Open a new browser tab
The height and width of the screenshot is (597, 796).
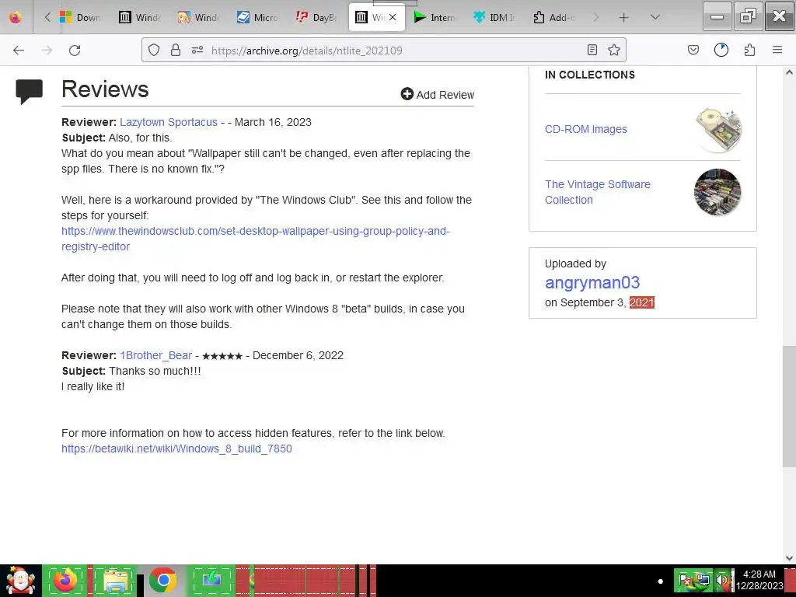point(624,18)
